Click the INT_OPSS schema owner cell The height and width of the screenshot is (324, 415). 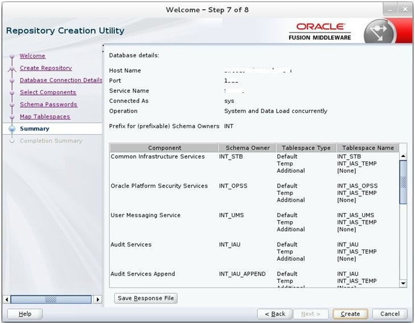(x=233, y=186)
